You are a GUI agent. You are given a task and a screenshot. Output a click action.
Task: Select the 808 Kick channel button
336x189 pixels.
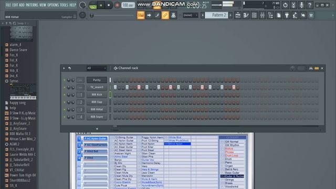tap(97, 94)
